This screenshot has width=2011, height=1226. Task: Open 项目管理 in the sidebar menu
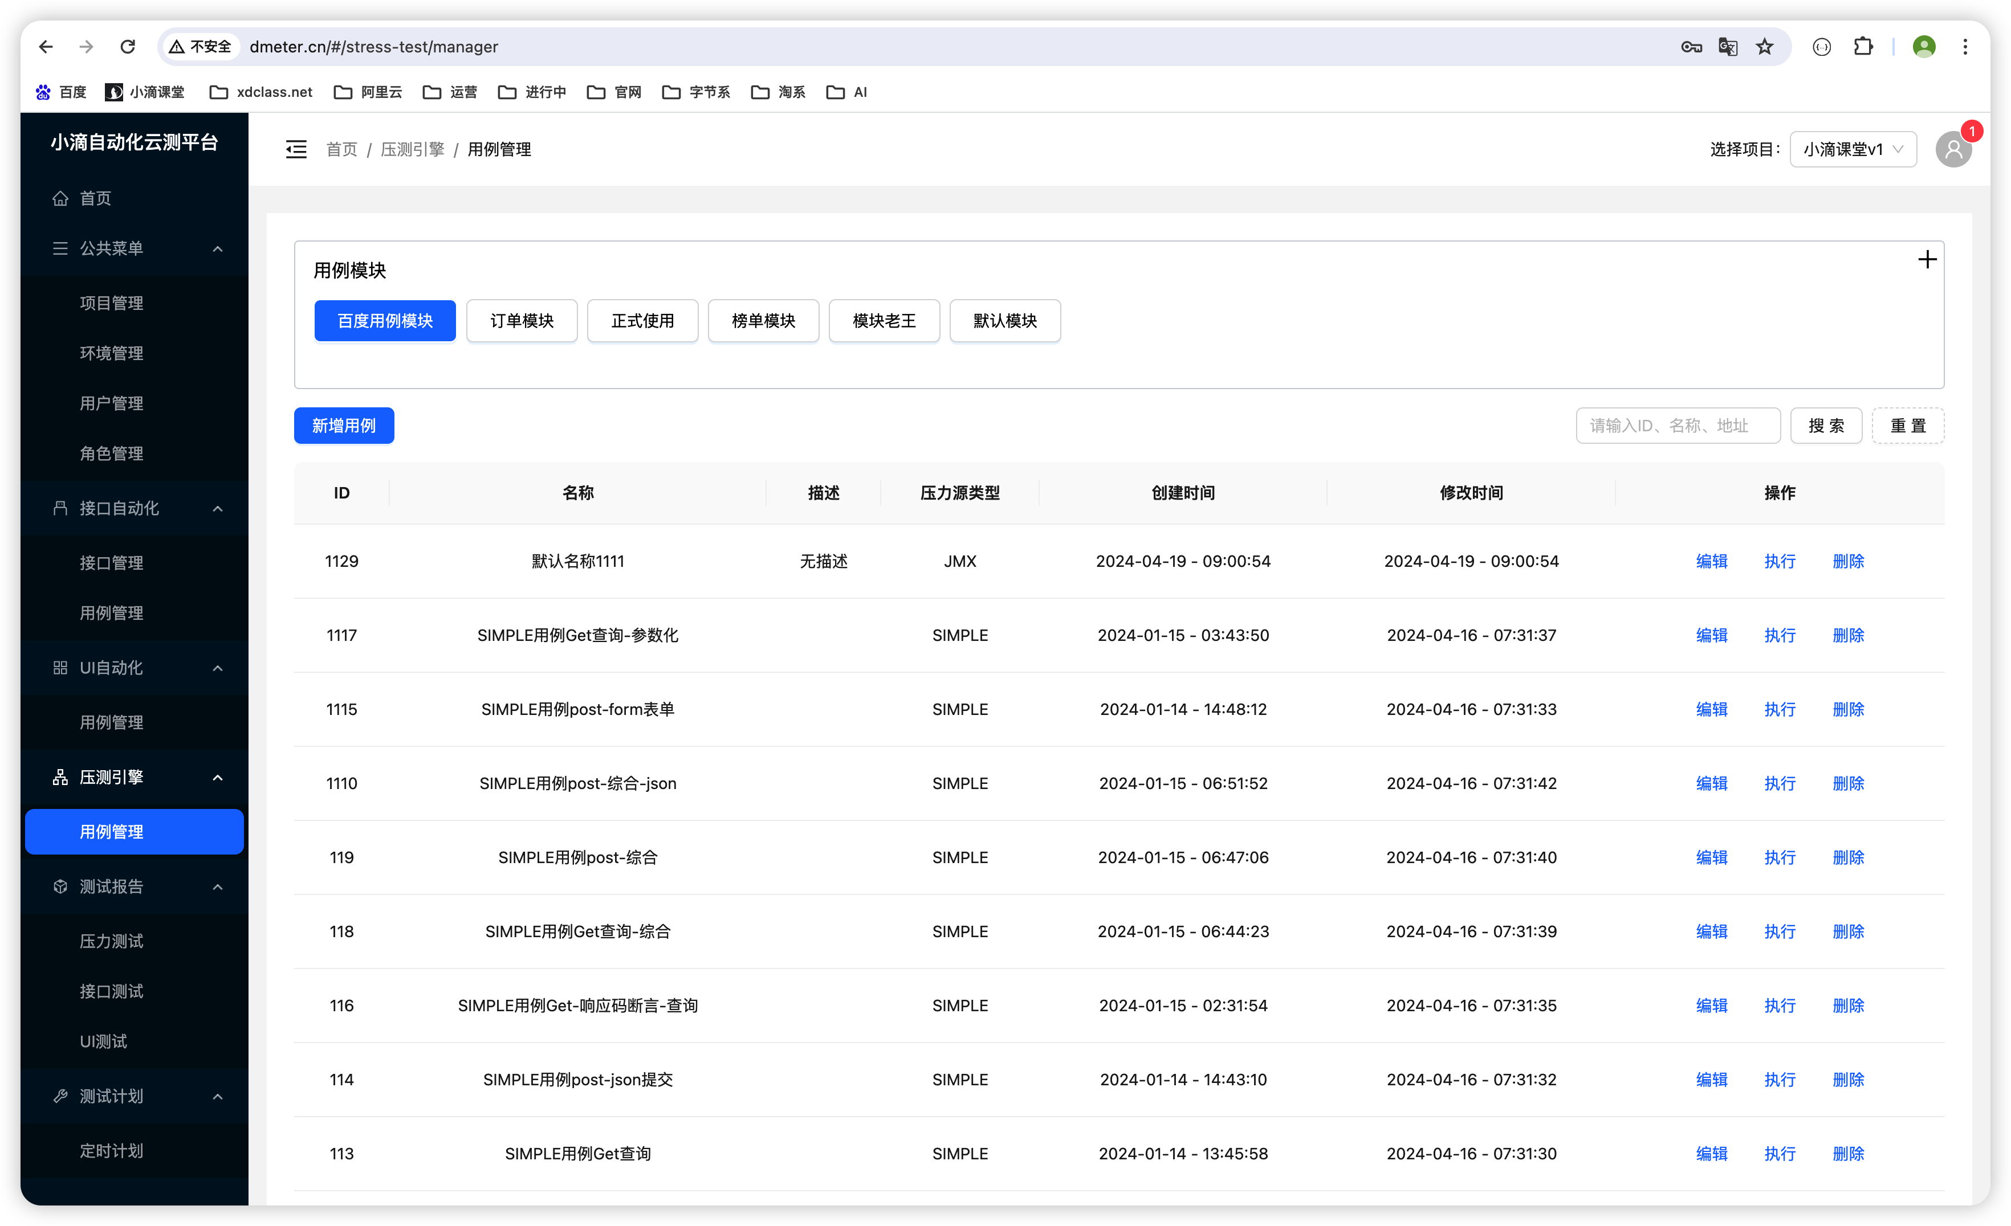pyautogui.click(x=112, y=303)
